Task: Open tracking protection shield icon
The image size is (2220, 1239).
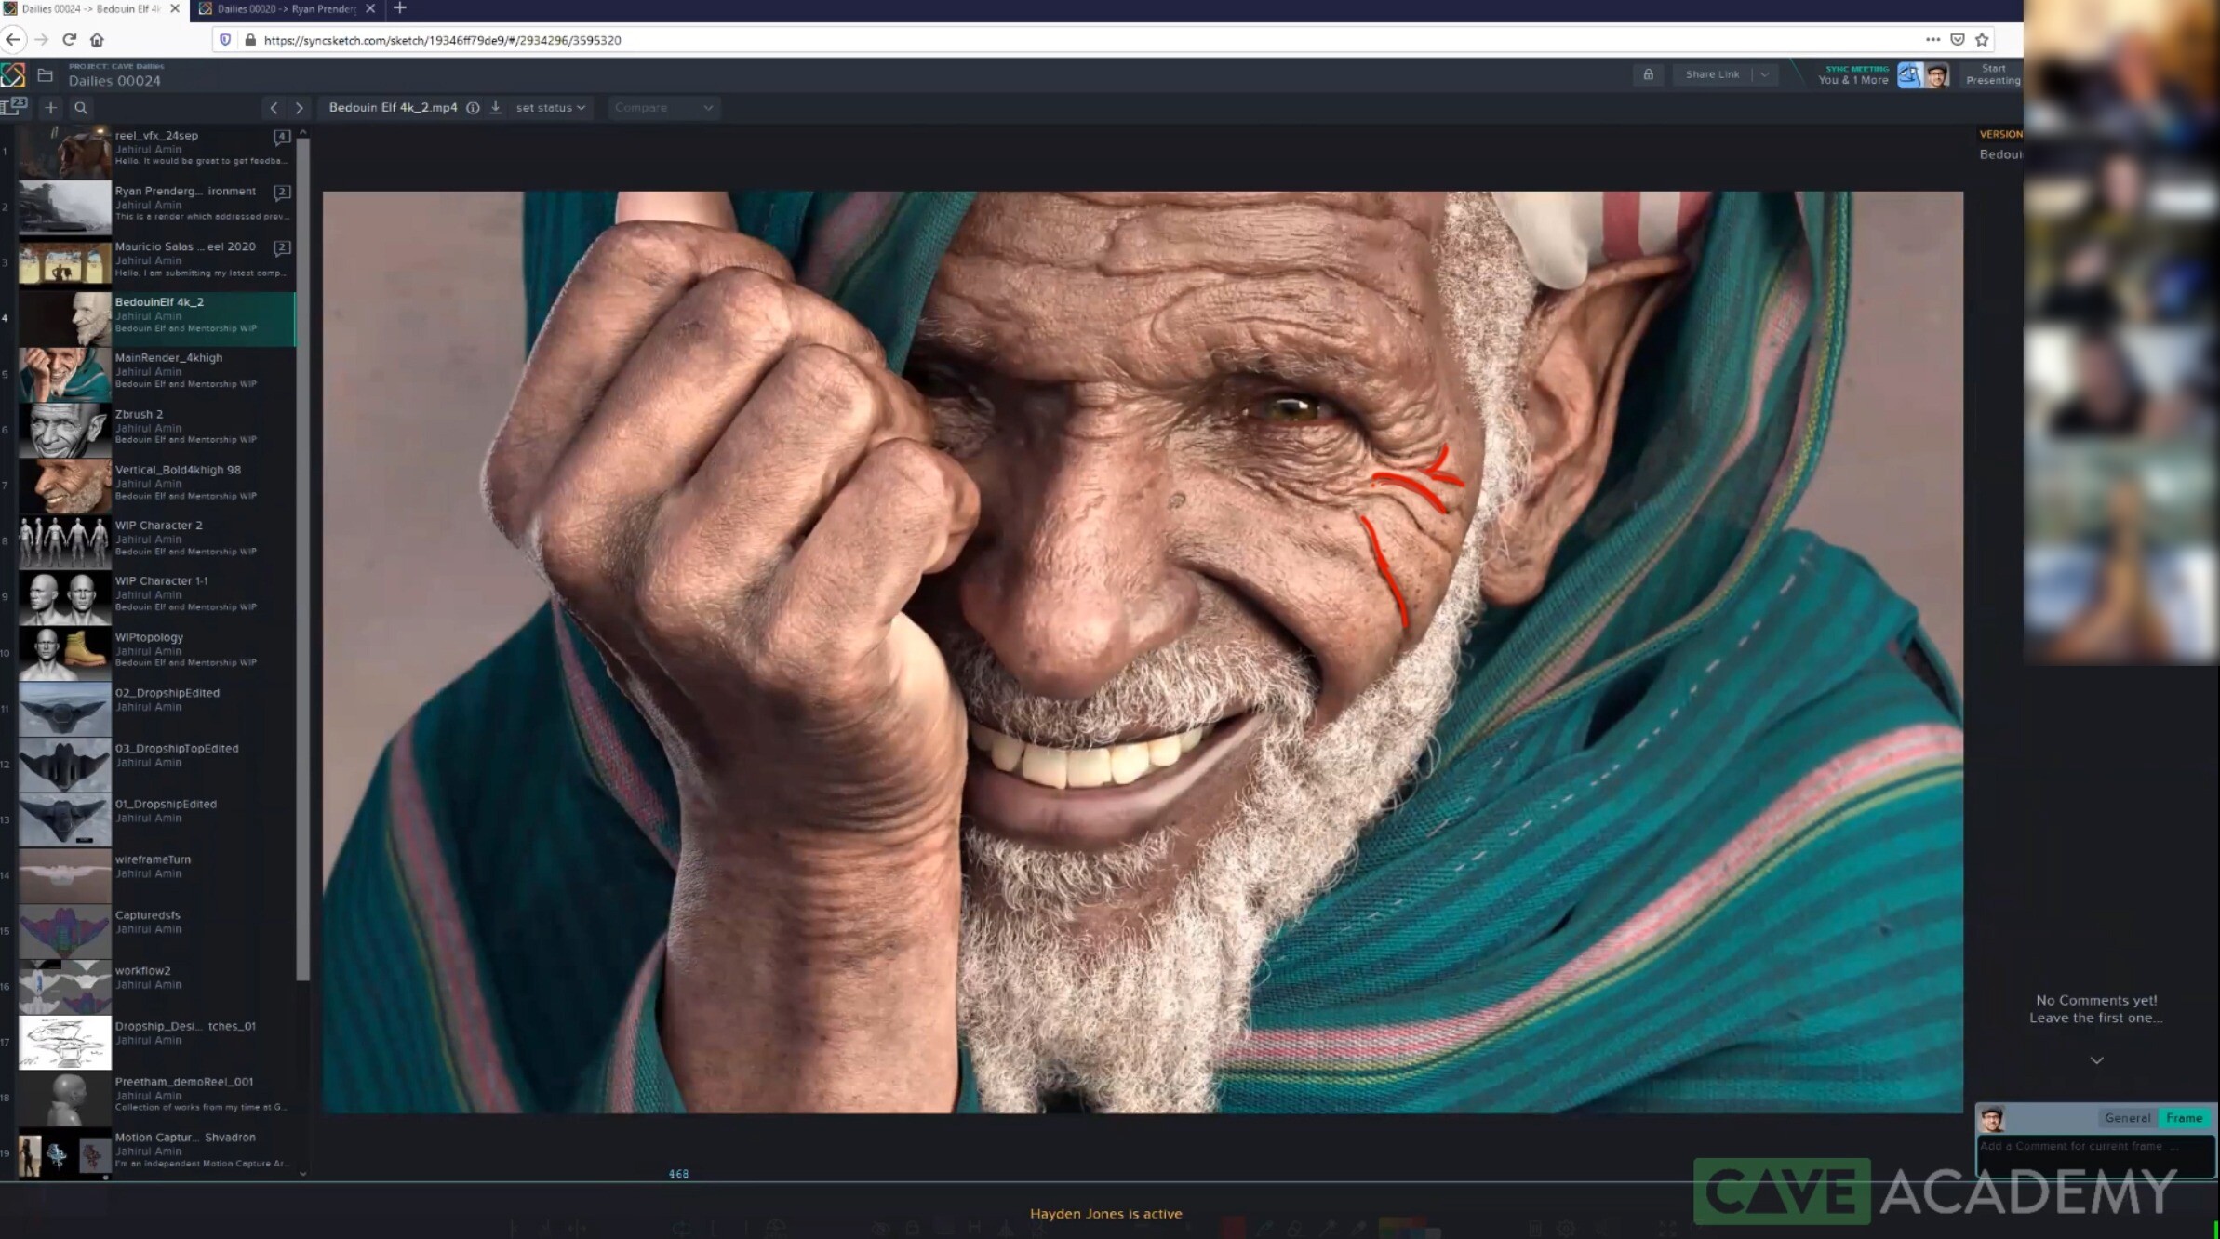Action: [x=225, y=40]
